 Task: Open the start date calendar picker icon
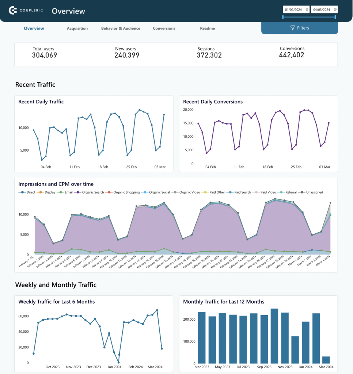307,9
